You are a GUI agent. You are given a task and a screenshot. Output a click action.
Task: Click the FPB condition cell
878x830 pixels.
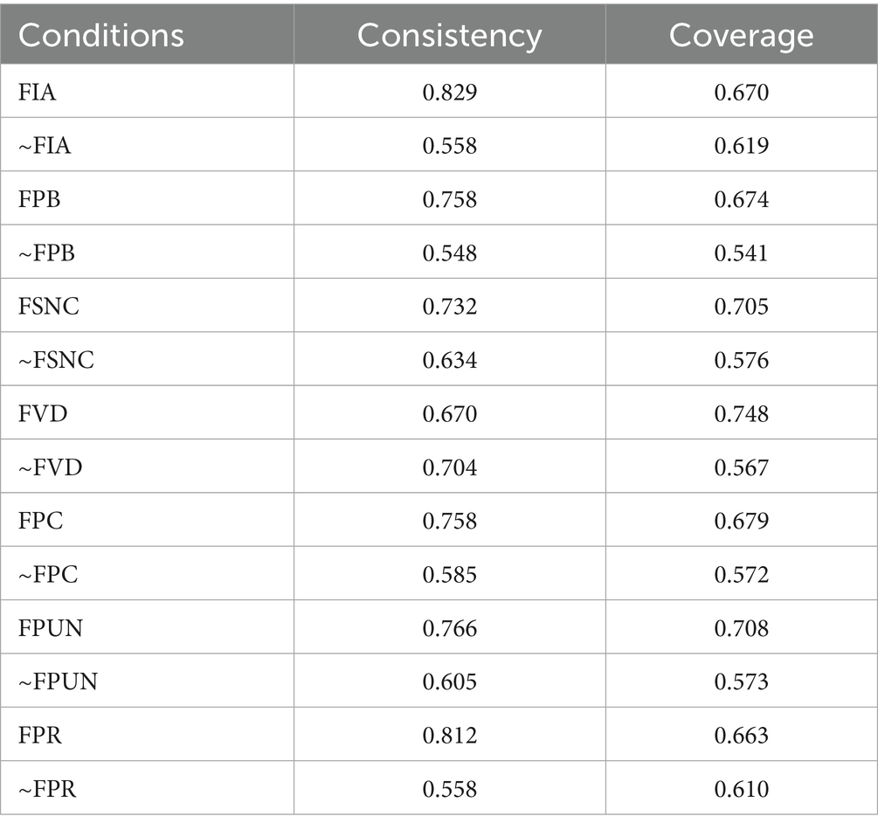[39, 199]
